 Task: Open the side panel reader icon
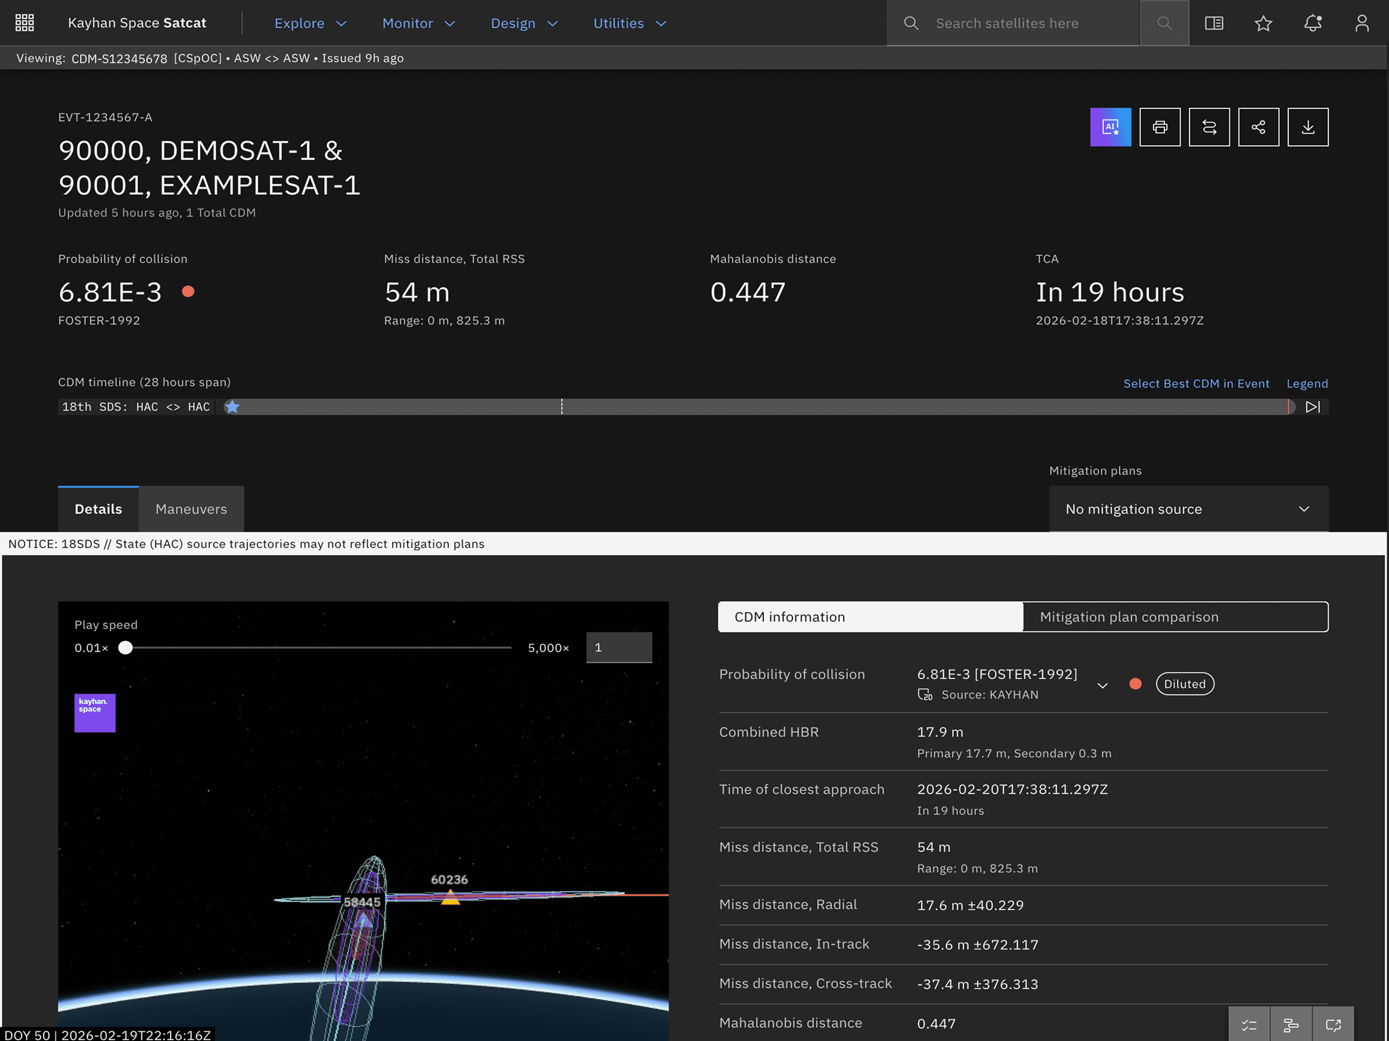[1213, 22]
